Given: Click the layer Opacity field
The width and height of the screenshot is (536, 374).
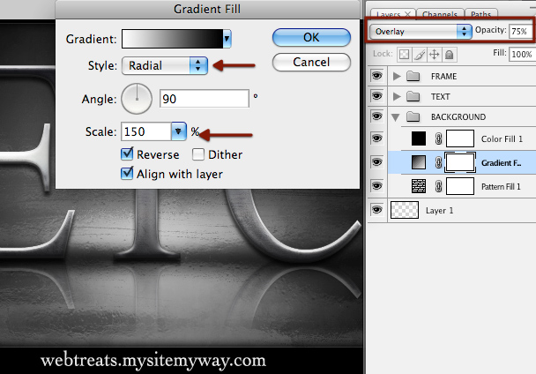Looking at the screenshot, I should click(x=521, y=32).
